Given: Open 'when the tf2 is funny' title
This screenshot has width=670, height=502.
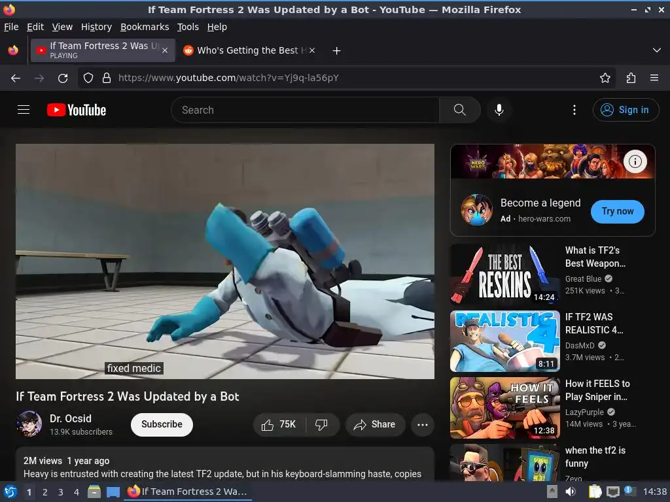Looking at the screenshot, I should pos(595,457).
